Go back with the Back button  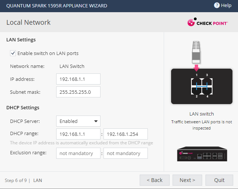[x=154, y=180]
